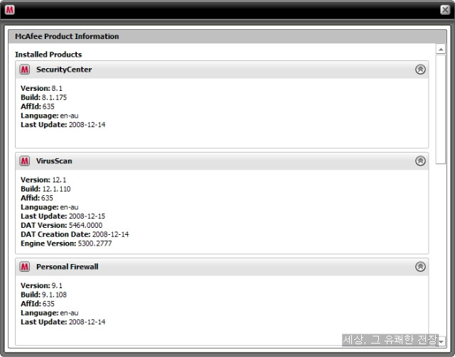Select the VirusScan heading text
Viewport: 455px width, 357px height.
tap(54, 161)
